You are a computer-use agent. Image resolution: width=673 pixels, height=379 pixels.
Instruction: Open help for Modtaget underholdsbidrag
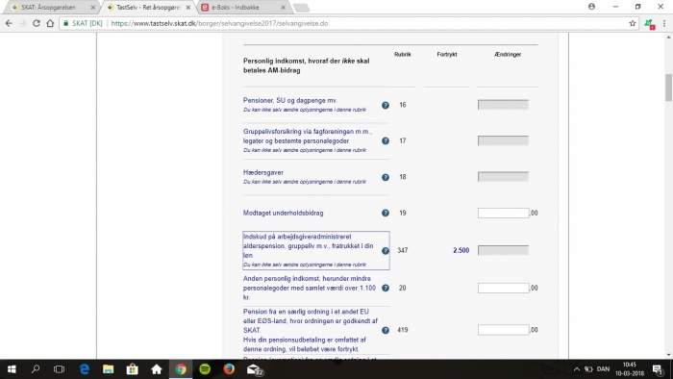pyautogui.click(x=386, y=213)
